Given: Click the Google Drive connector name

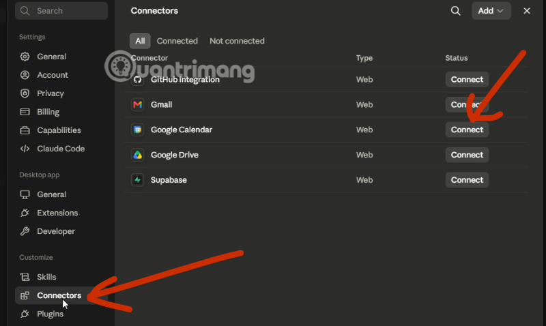Looking at the screenshot, I should point(175,155).
